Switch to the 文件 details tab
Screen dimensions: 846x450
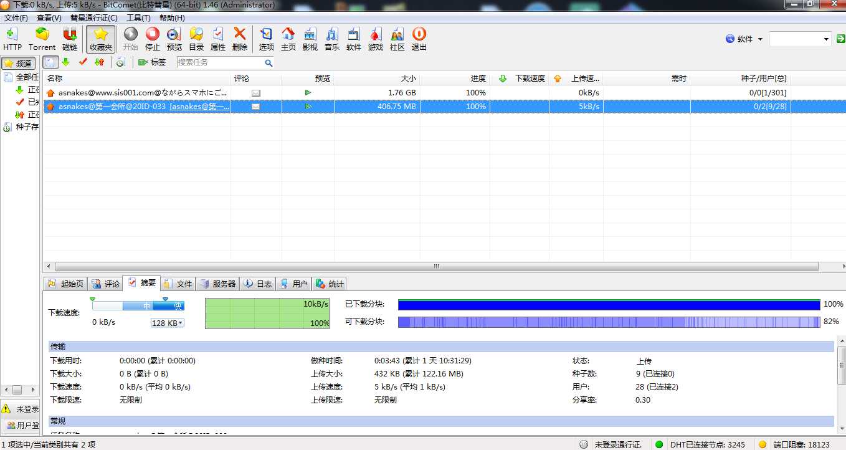[x=178, y=284]
